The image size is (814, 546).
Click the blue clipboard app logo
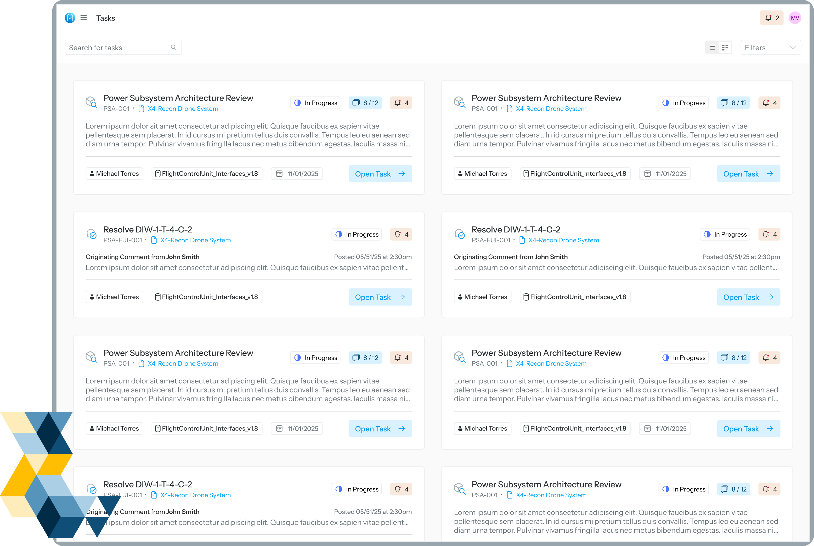[70, 18]
